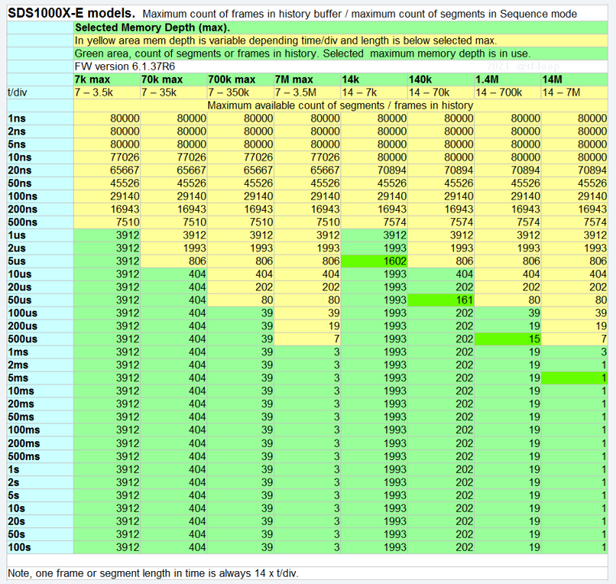Click the yellow-area 'mem depth is variable' legend row
616x584 pixels.
pyautogui.click(x=340, y=41)
